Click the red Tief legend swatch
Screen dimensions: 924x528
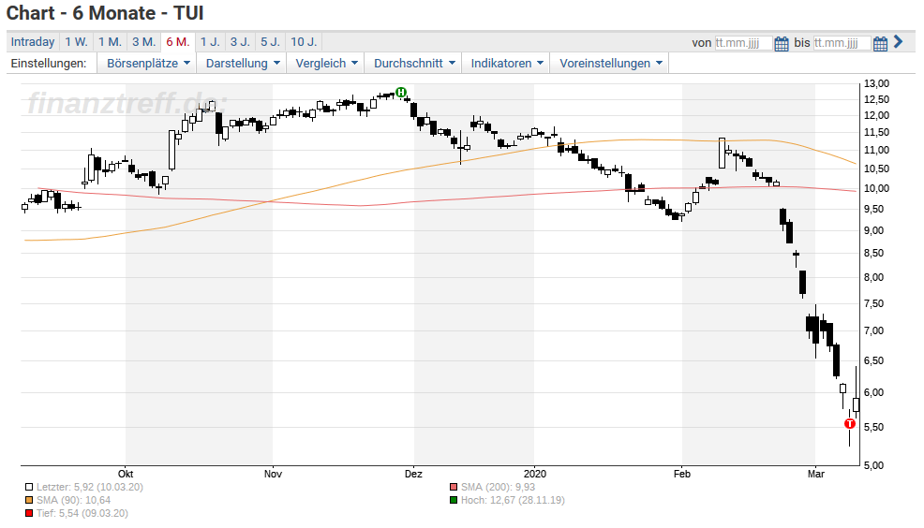[29, 513]
